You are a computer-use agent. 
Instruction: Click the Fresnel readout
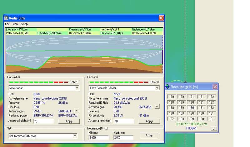110,29
